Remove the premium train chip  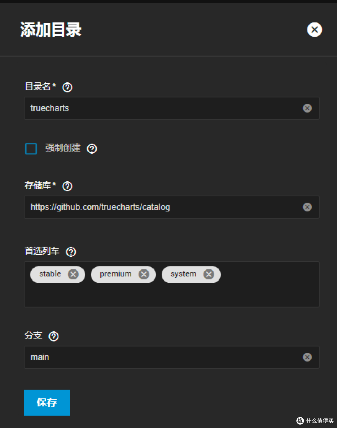point(144,274)
